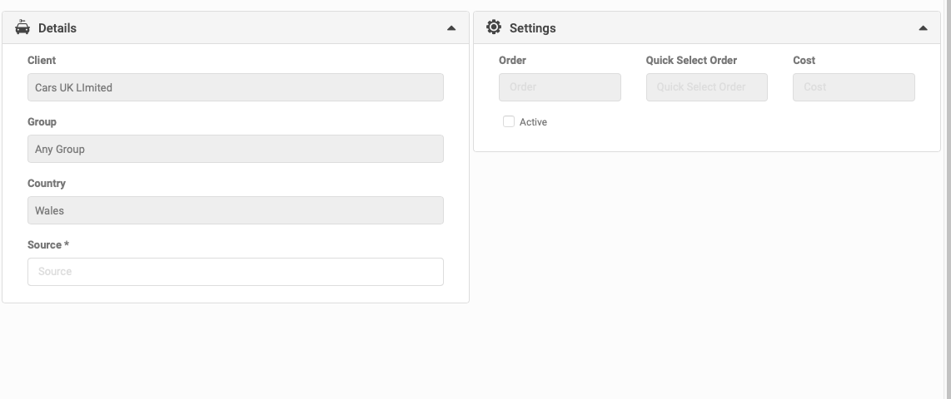951x399 pixels.
Task: Focus the Source input field
Action: coord(236,272)
